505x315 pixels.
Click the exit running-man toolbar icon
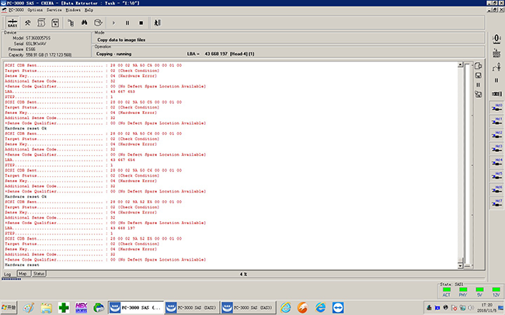[157, 22]
